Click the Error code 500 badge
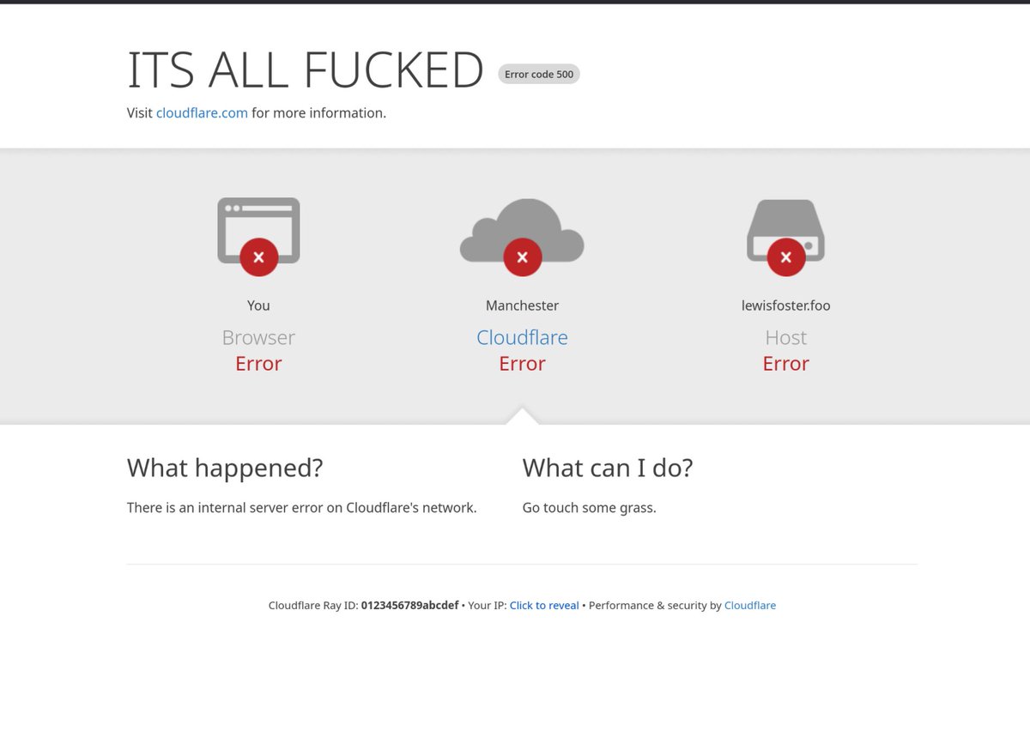This screenshot has width=1030, height=731. point(539,74)
